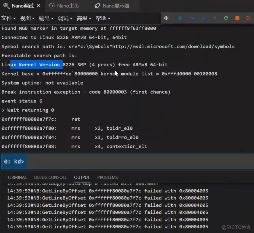Image resolution: width=254 pixels, height=233 pixels.
Task: Open the 视图 menu
Action: point(27,18)
